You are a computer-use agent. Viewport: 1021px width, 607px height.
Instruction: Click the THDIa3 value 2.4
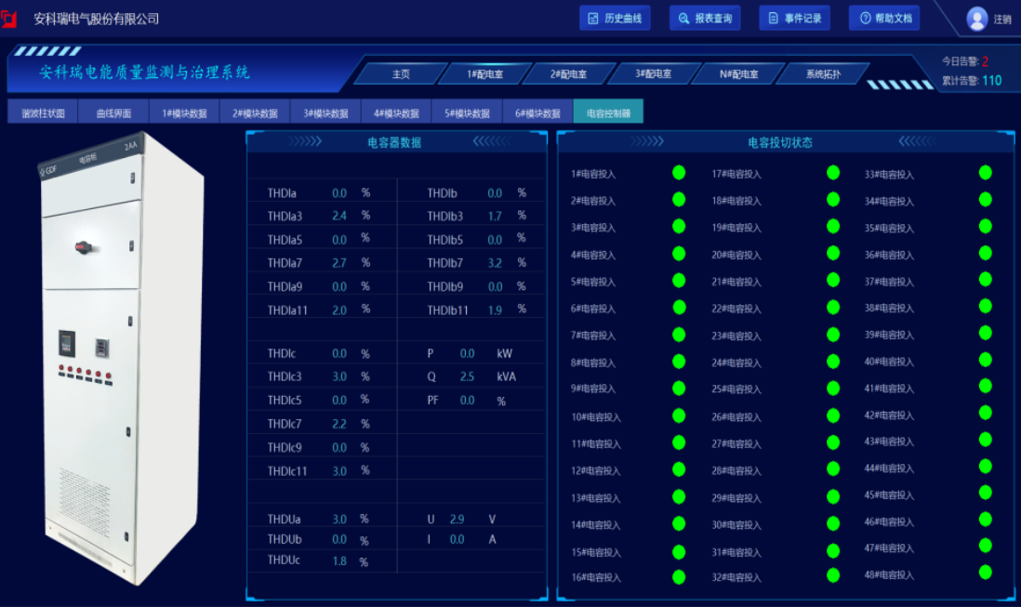coord(339,216)
